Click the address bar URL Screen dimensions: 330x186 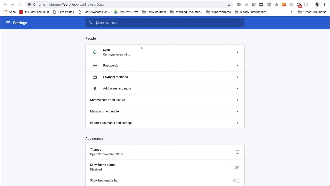[x=76, y=4]
